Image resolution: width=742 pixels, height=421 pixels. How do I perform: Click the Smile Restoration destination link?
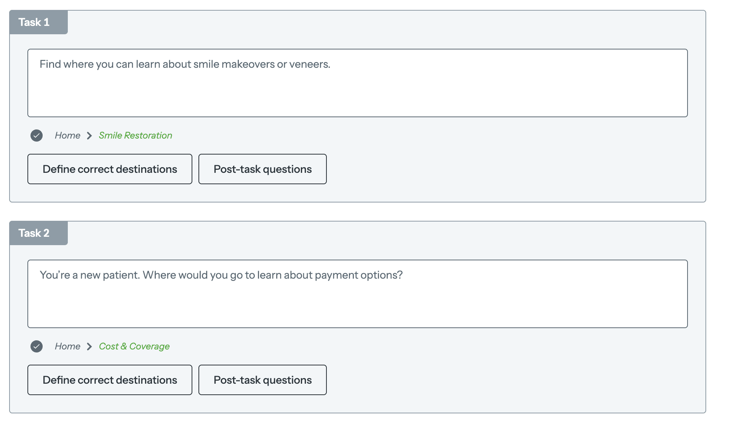click(135, 136)
